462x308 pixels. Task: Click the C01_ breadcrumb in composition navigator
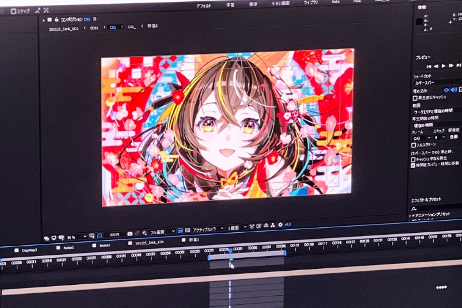[132, 27]
